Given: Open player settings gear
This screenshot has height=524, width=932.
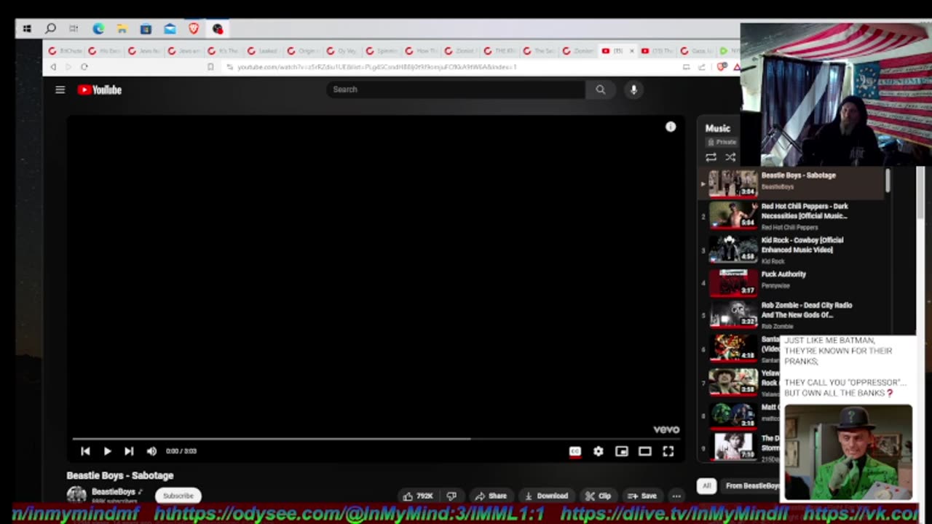Looking at the screenshot, I should click(x=599, y=451).
